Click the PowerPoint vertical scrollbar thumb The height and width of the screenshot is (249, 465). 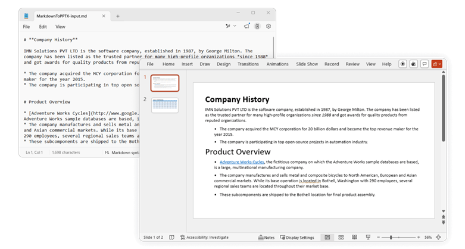(x=444, y=108)
